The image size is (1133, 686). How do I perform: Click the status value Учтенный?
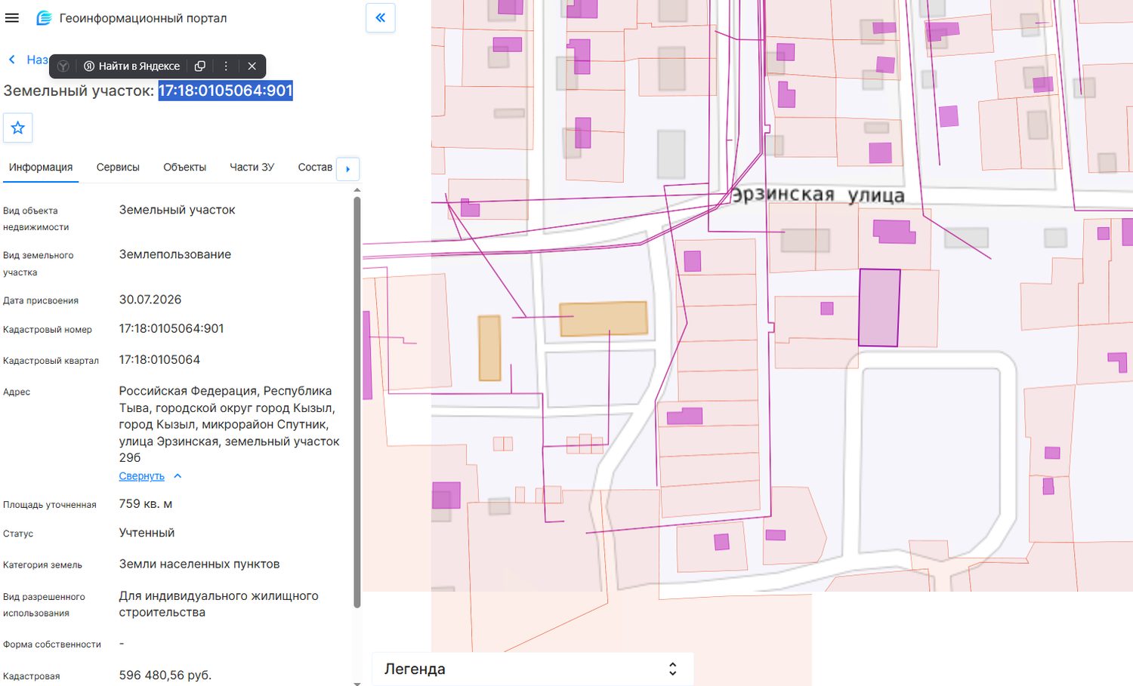[x=147, y=533]
